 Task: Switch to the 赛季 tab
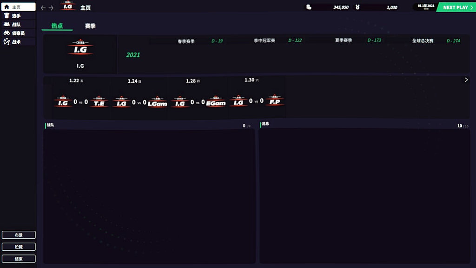pos(90,26)
